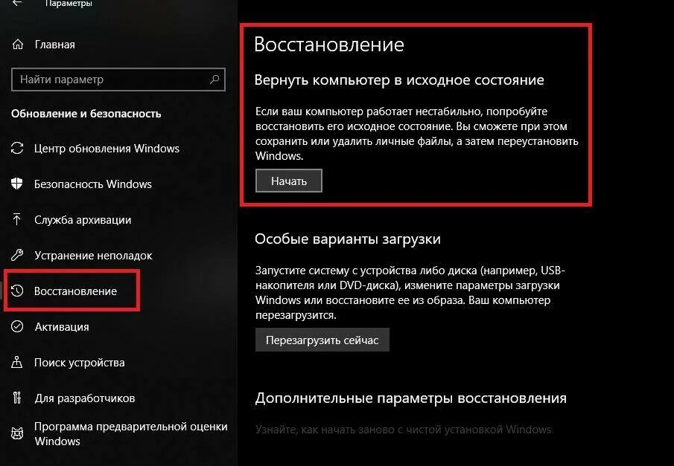Click the clock-history icon for Восстановление
674x466 pixels.
17,291
